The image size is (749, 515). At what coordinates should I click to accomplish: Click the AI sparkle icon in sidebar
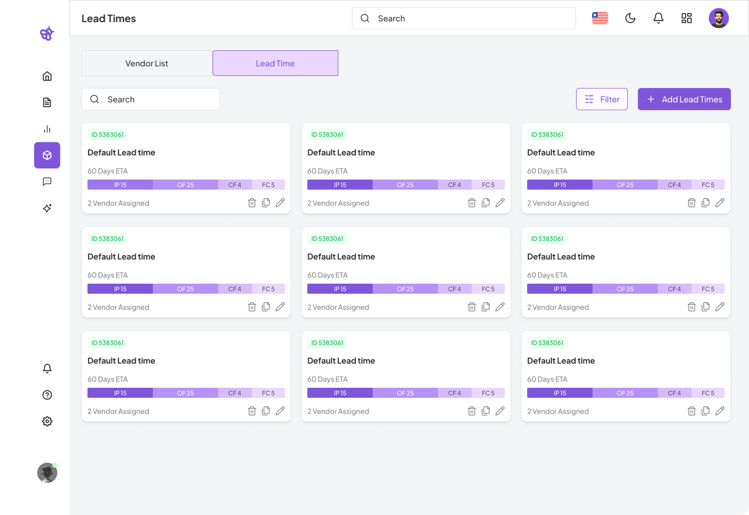(47, 208)
